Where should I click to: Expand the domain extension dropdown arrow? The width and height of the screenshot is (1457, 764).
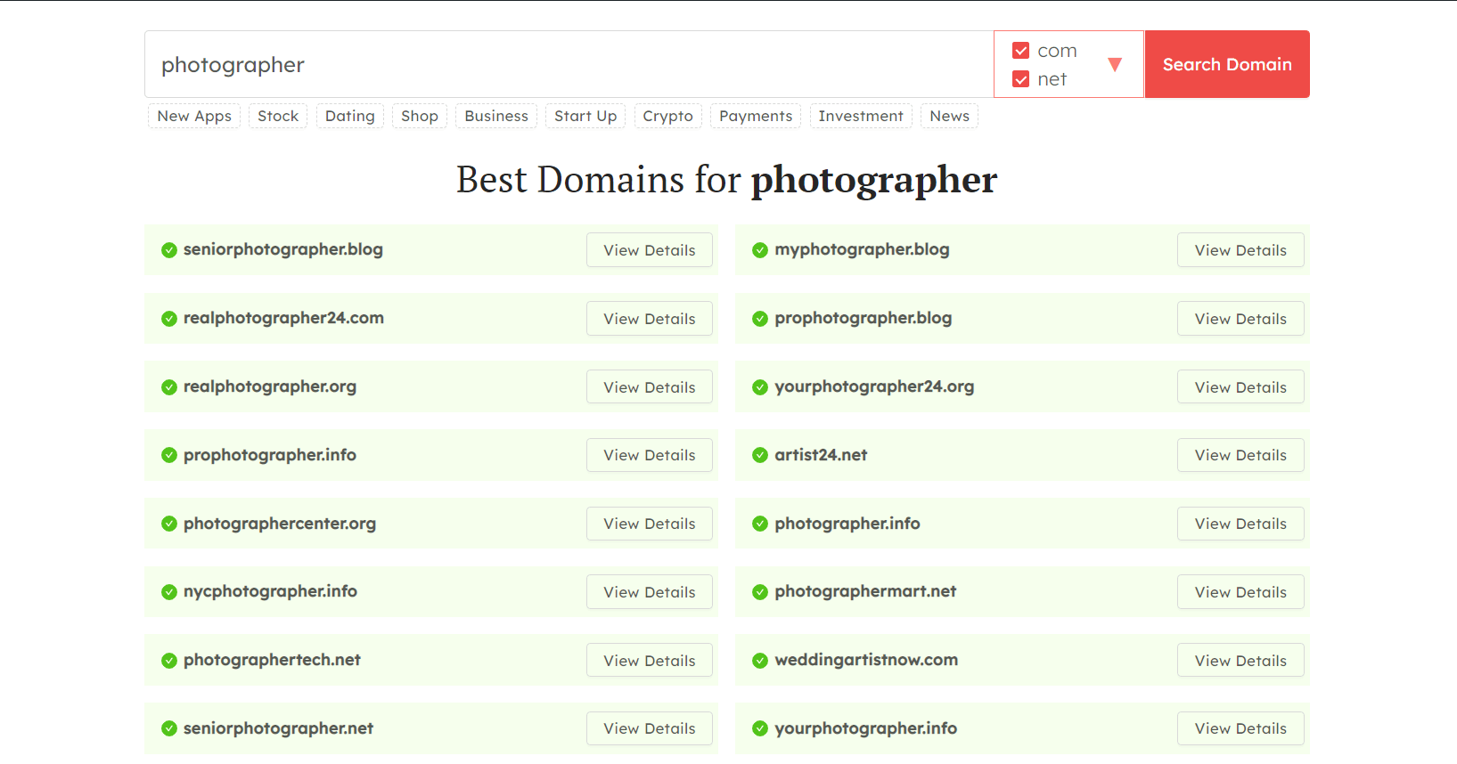[x=1114, y=64]
